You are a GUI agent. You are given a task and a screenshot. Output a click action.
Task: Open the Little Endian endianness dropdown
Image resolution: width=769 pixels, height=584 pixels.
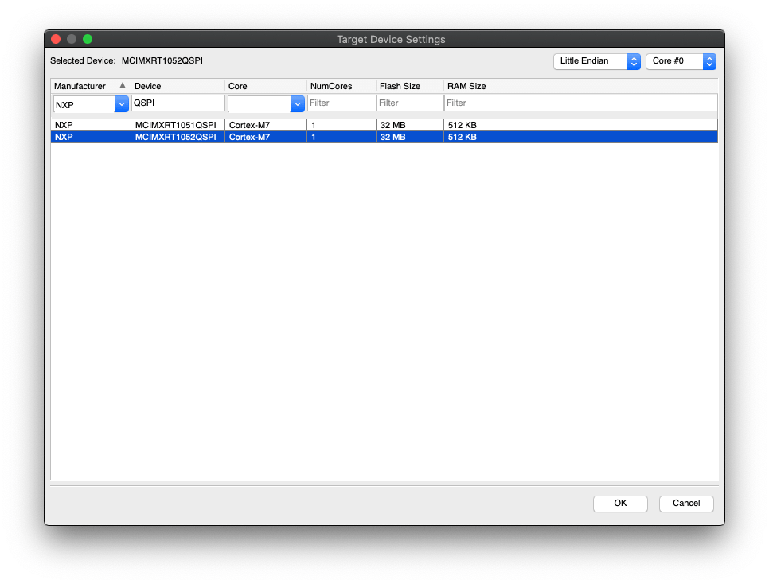click(597, 61)
